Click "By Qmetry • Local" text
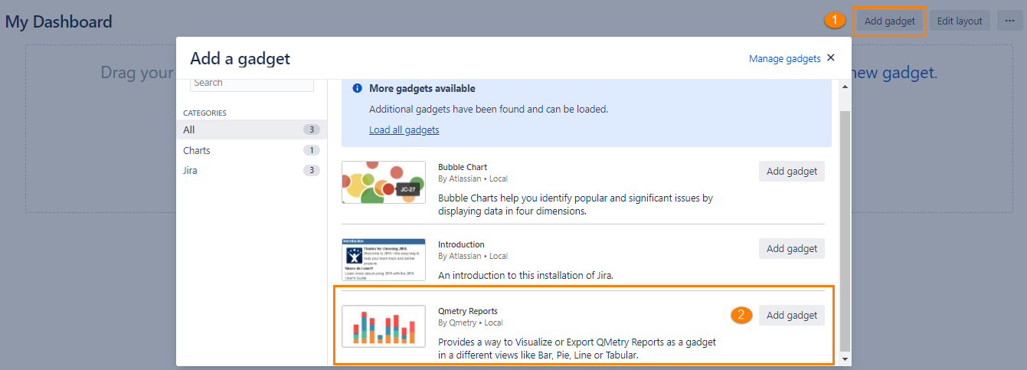The image size is (1027, 370). (x=470, y=323)
